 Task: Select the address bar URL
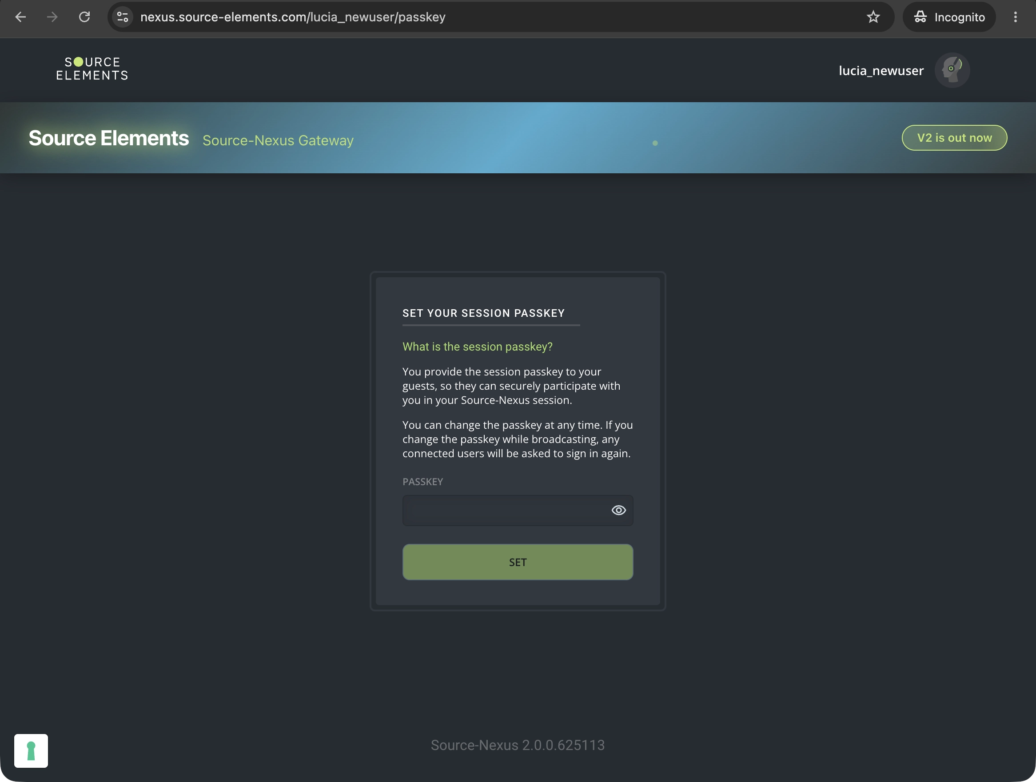pyautogui.click(x=293, y=17)
